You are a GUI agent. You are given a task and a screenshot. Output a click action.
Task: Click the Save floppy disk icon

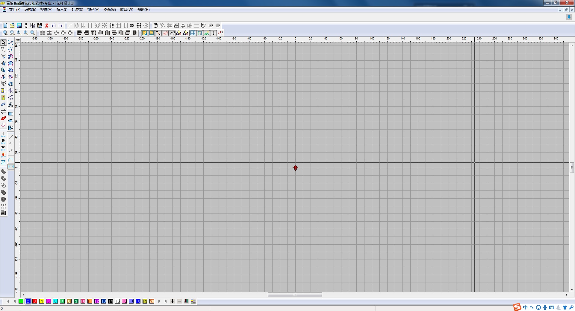click(x=19, y=25)
